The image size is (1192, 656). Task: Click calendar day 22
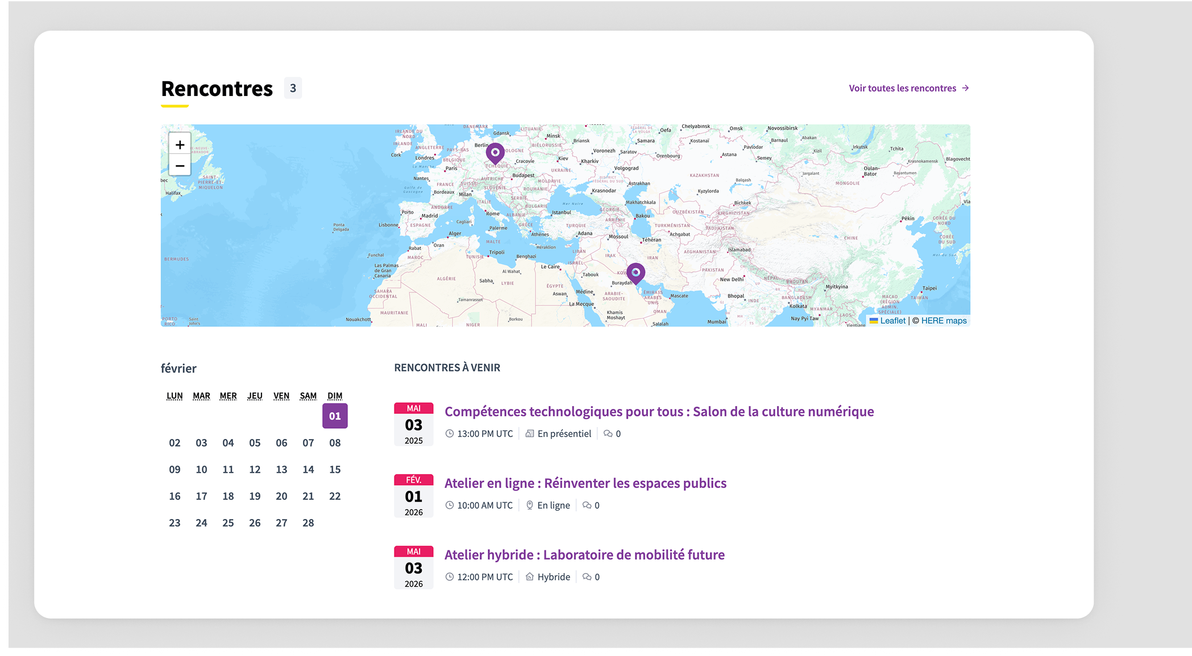pos(335,496)
